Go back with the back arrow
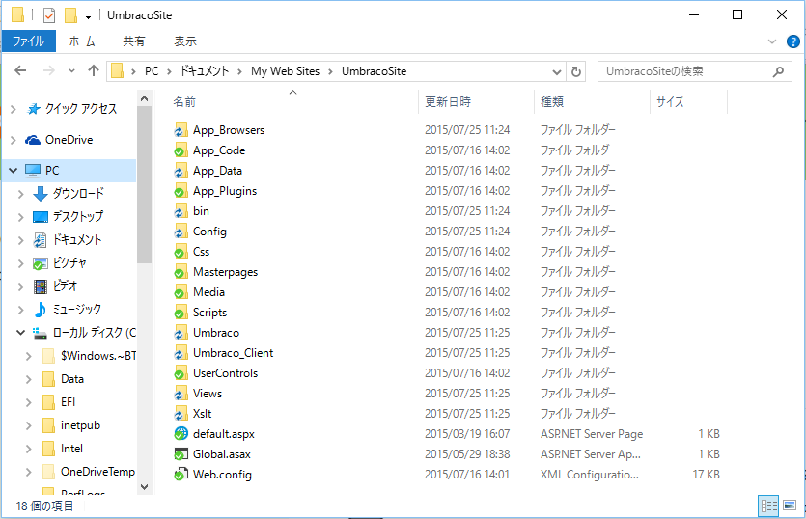This screenshot has height=519, width=806. point(20,71)
